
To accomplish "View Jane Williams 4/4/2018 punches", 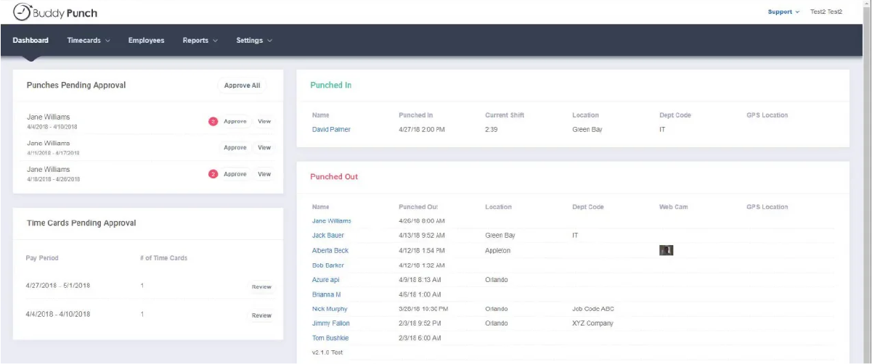I will 264,122.
